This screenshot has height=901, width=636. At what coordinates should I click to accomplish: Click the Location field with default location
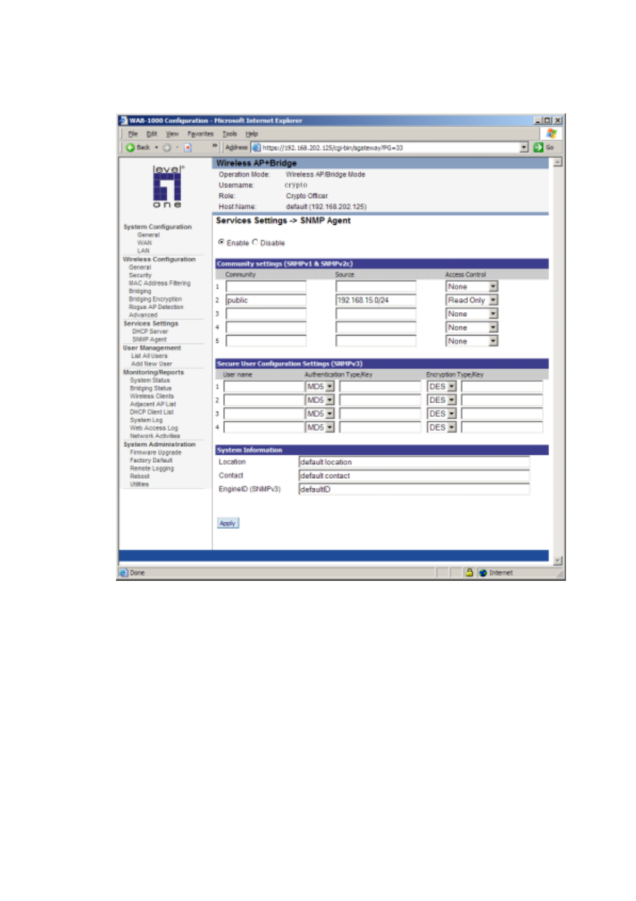(x=414, y=462)
